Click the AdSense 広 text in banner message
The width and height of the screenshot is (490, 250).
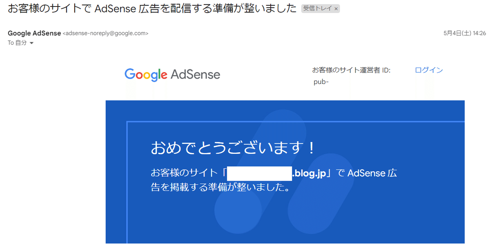pos(372,173)
